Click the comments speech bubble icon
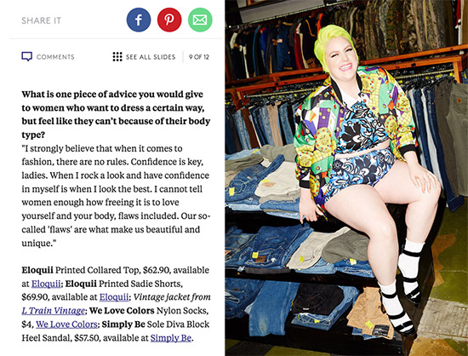This screenshot has width=468, height=356. tap(27, 57)
